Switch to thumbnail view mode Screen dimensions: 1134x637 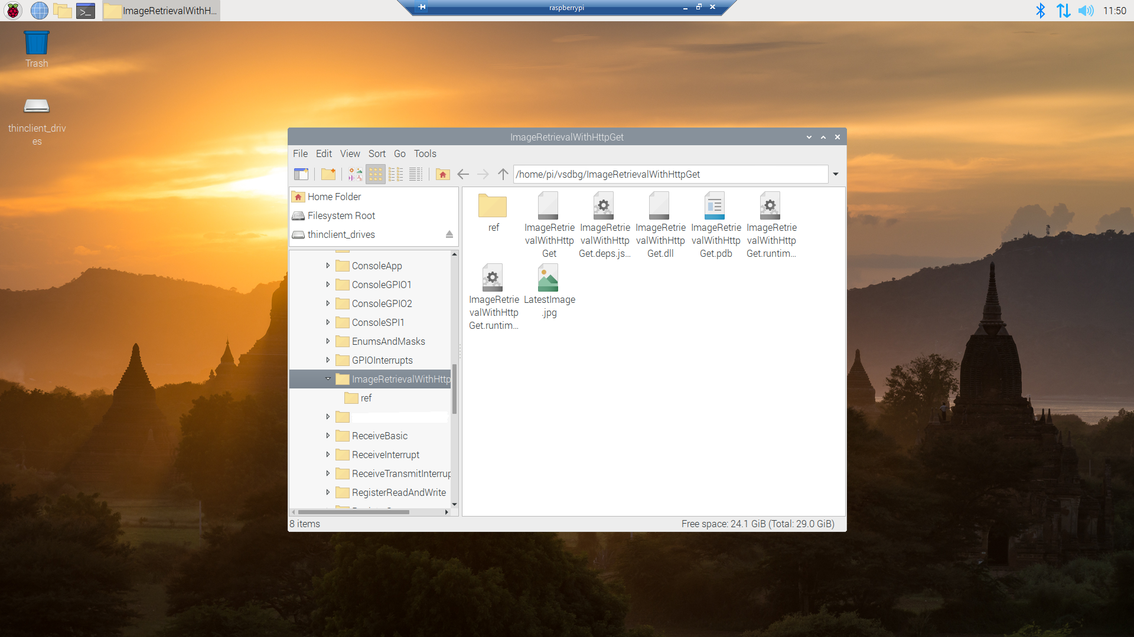pyautogui.click(x=355, y=174)
